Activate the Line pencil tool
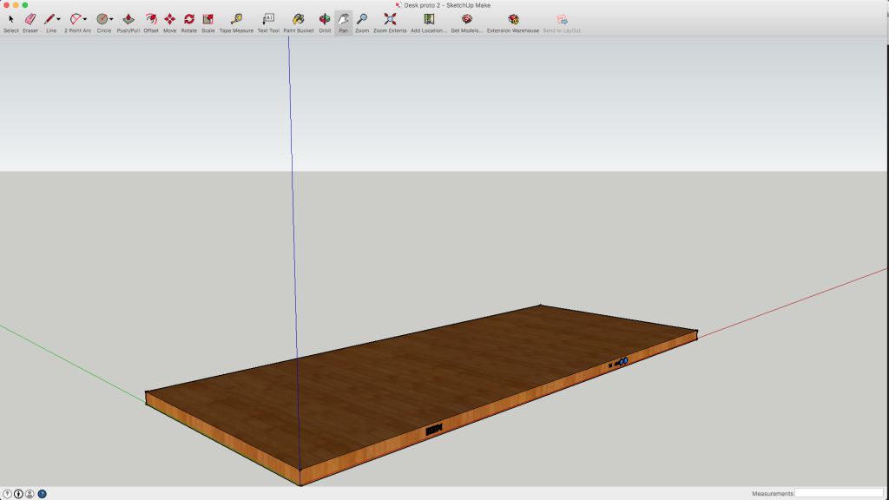Viewport: 889px width, 500px height. click(49, 19)
